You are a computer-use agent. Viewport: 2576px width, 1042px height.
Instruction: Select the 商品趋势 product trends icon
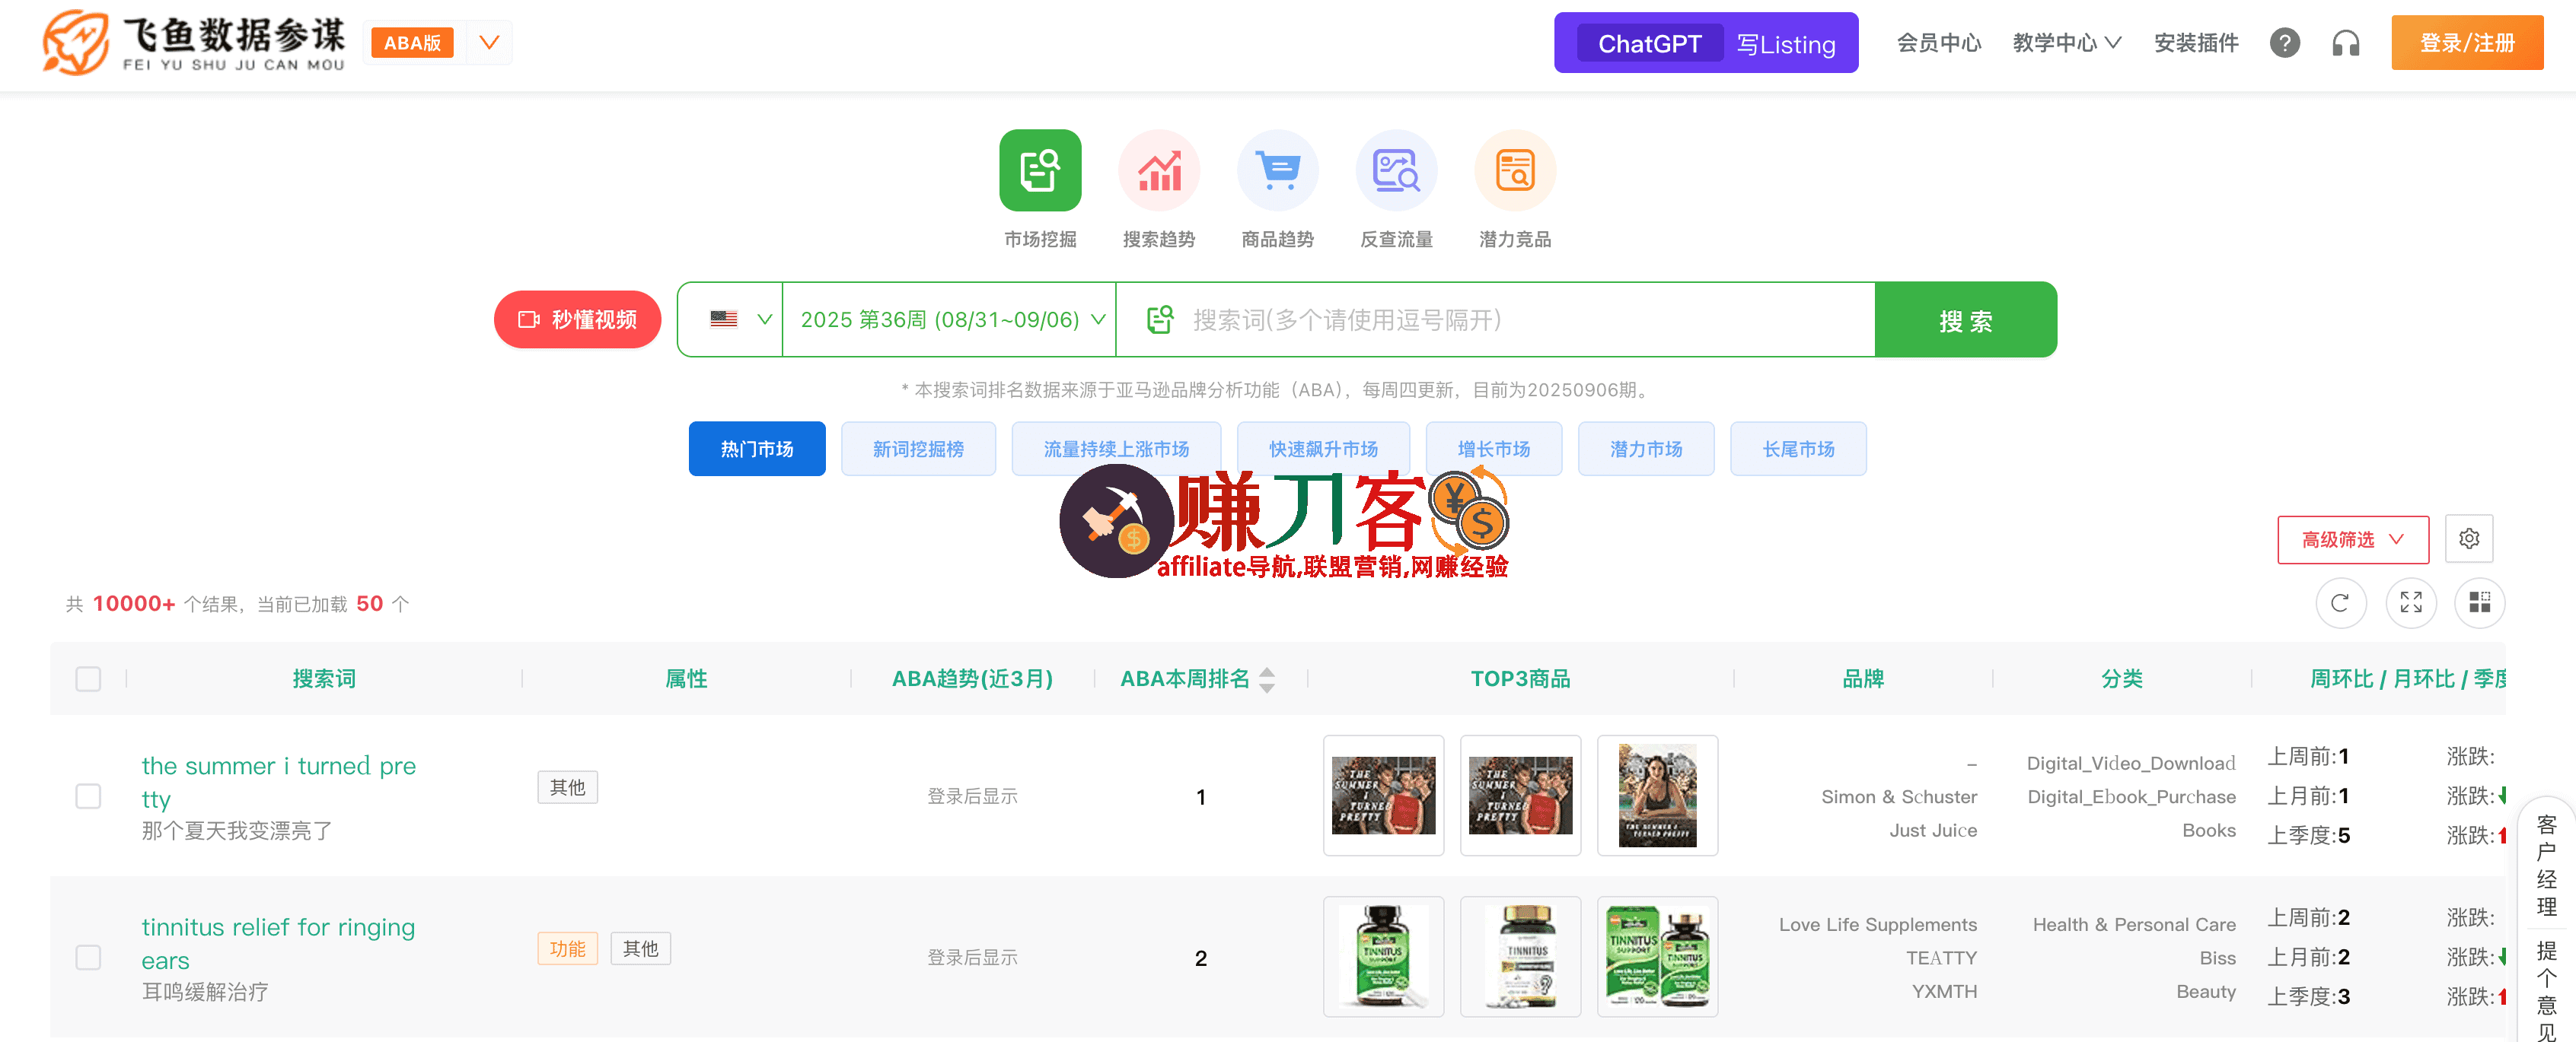point(1277,170)
